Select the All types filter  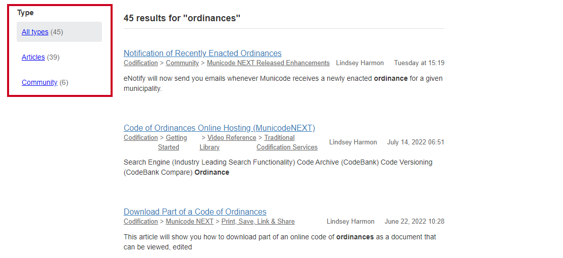(35, 32)
